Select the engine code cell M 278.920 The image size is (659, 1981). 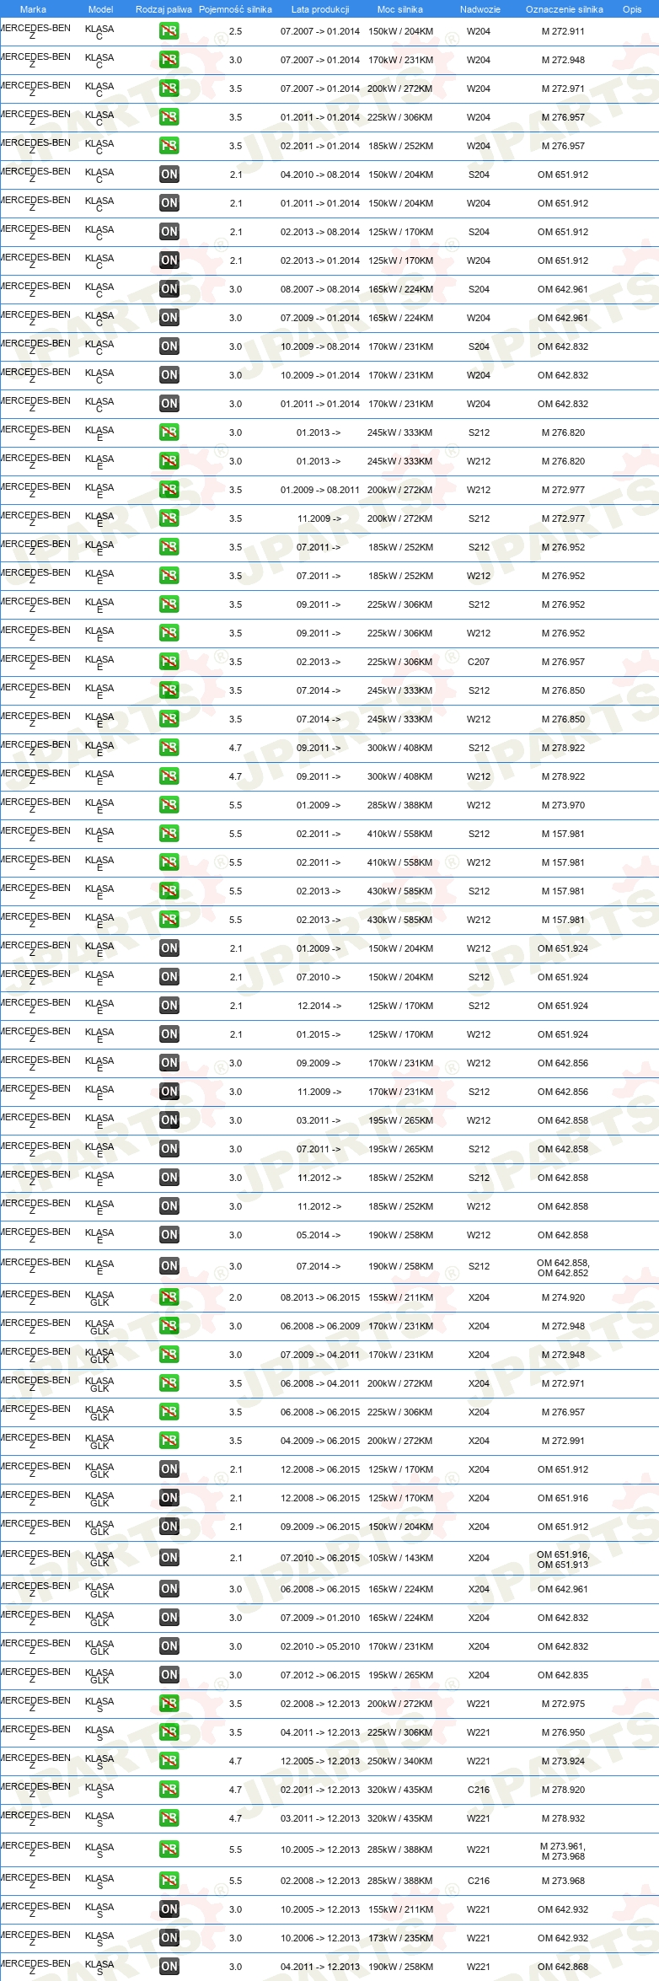click(563, 1790)
